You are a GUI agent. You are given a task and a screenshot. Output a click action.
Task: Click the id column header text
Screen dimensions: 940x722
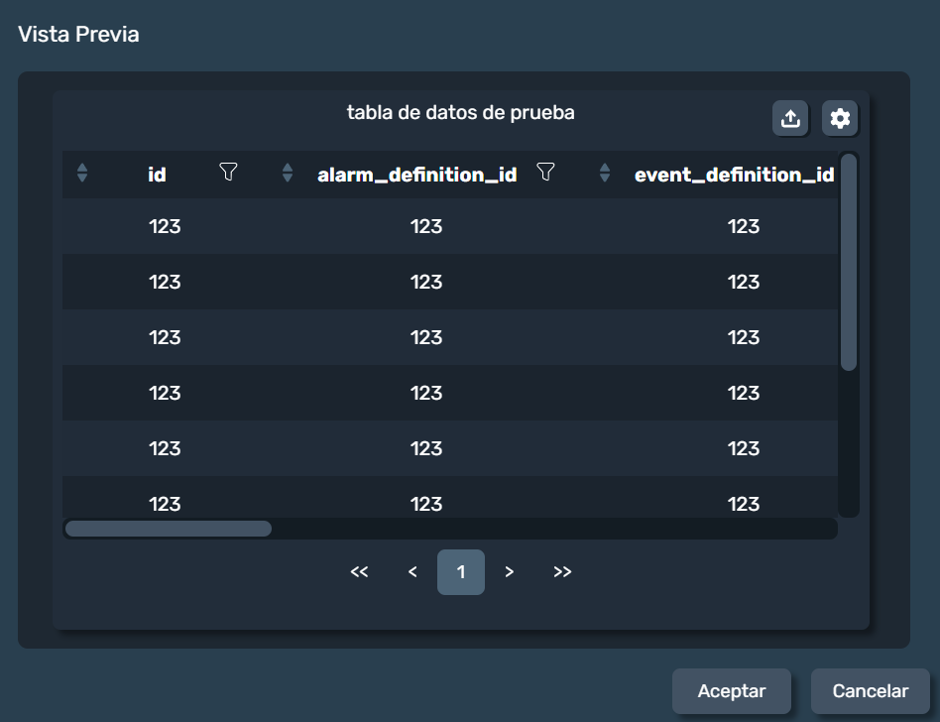(x=157, y=175)
